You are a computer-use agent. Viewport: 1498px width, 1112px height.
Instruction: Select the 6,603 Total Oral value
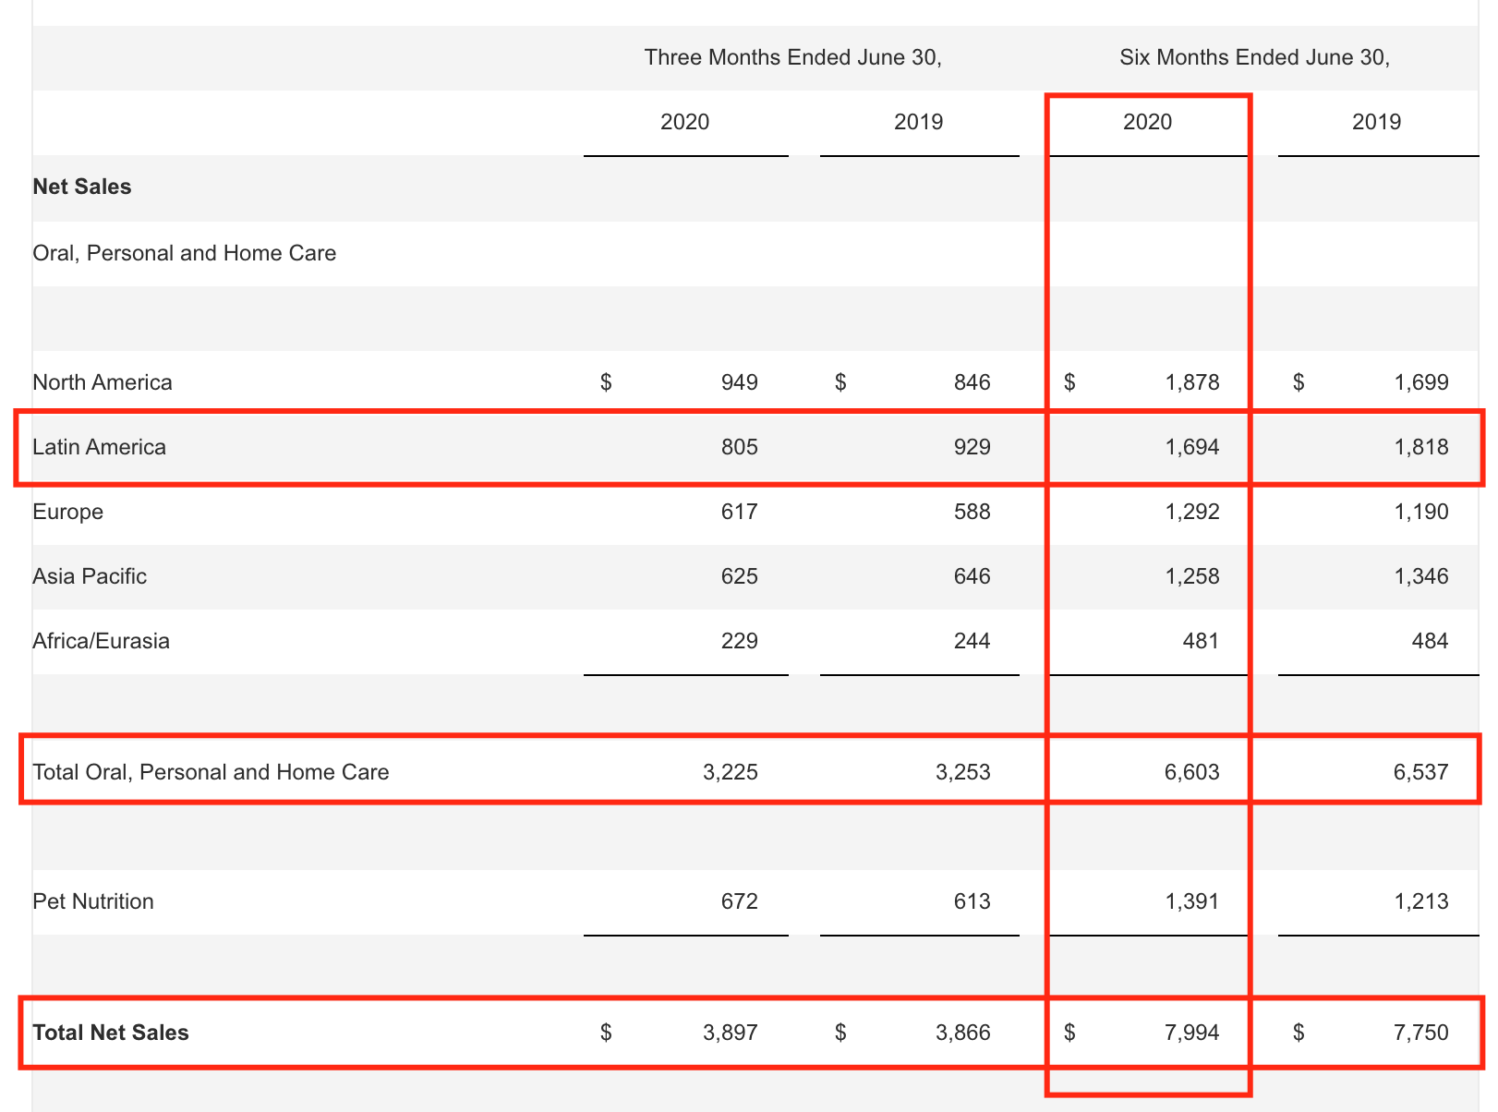[x=1191, y=772]
